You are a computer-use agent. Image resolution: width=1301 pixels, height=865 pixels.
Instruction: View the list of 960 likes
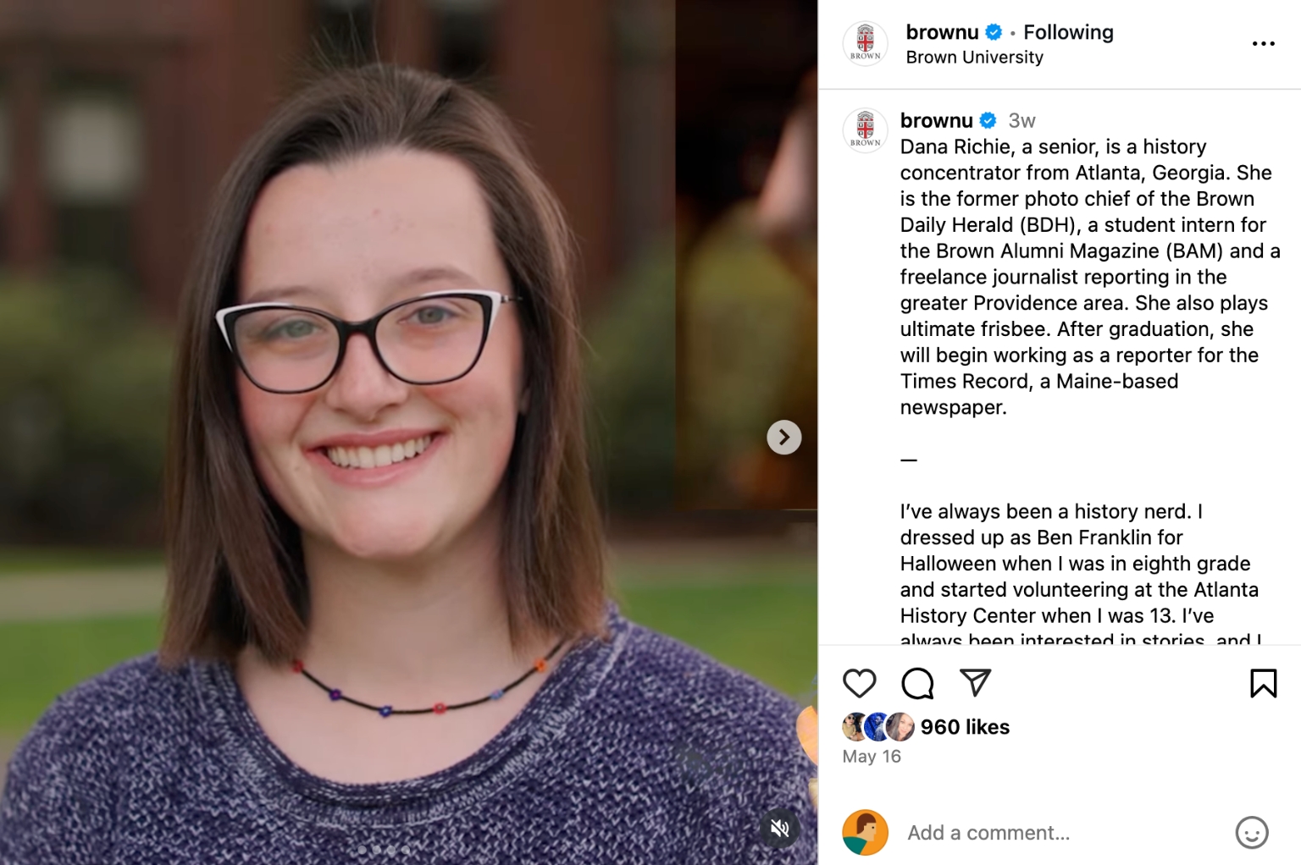[965, 727]
